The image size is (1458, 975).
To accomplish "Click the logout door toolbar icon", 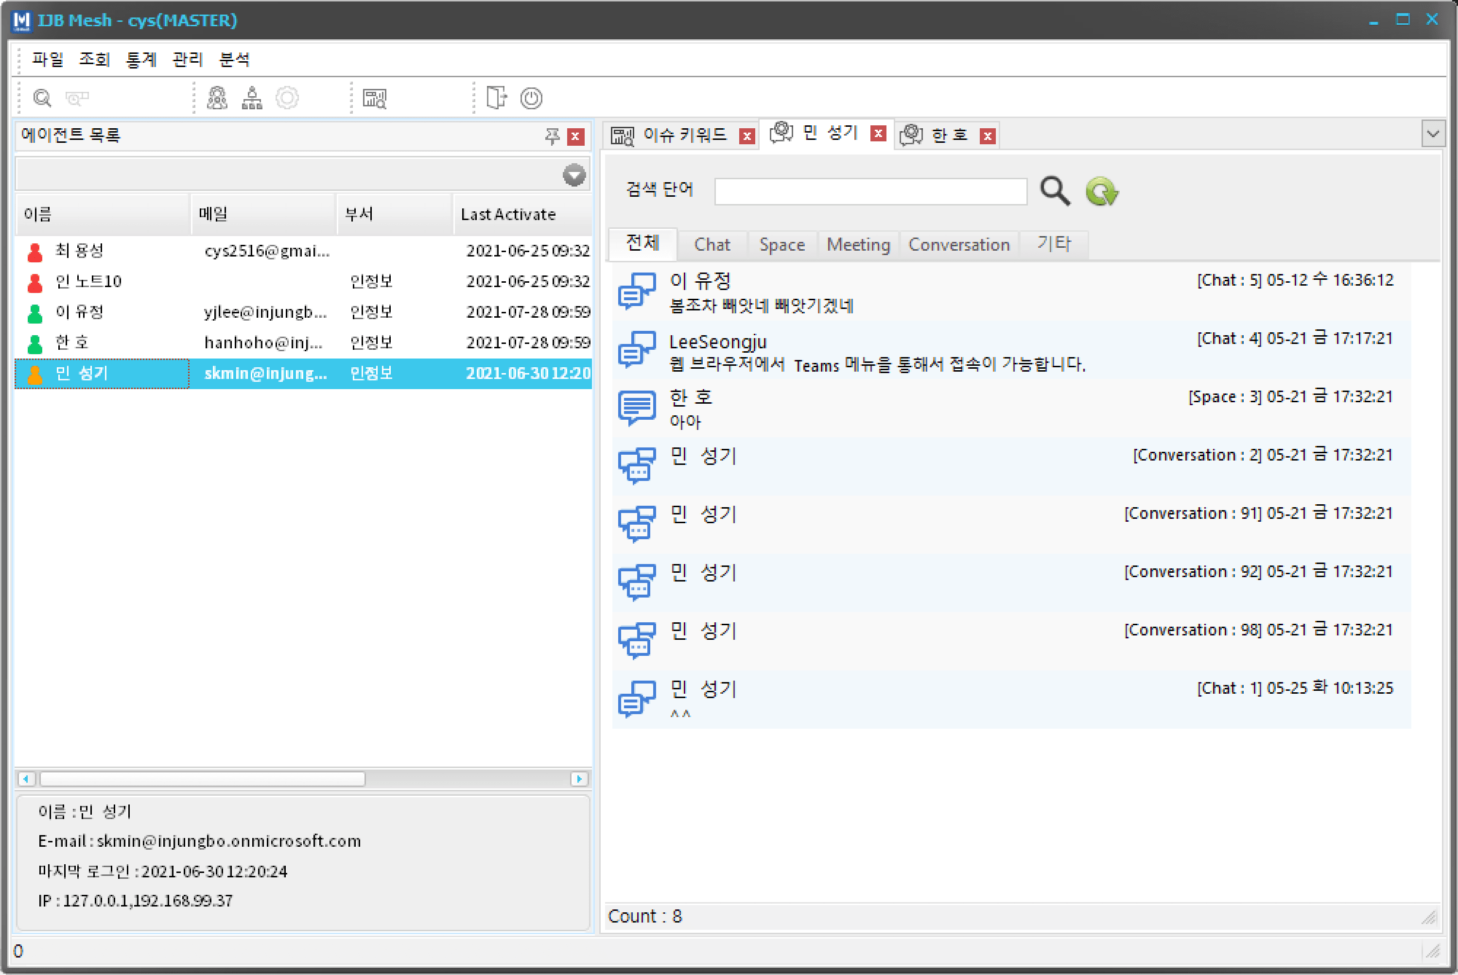I will point(496,98).
